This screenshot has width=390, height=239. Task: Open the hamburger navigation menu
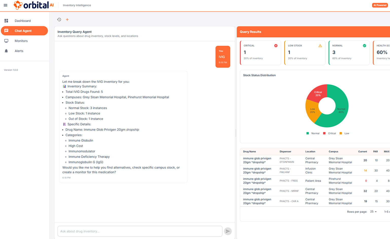5,5
